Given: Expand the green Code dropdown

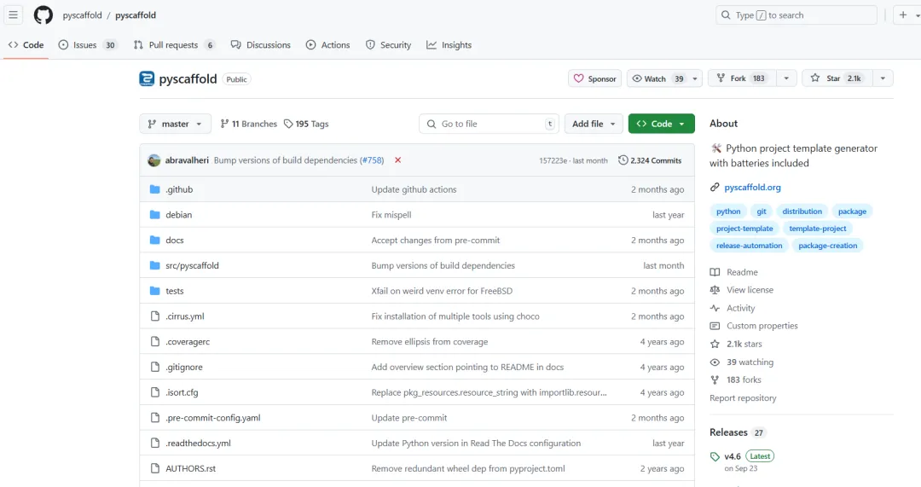Looking at the screenshot, I should (x=661, y=124).
